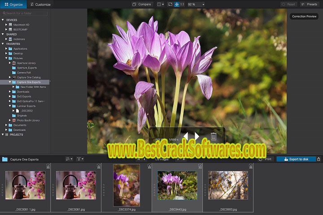This screenshot has width=323, height=215.
Task: Select the Camera Roll folder icon
Action: click(14, 73)
